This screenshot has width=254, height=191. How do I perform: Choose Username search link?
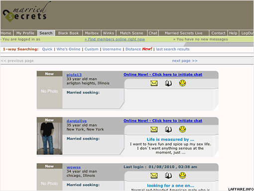click(112, 49)
